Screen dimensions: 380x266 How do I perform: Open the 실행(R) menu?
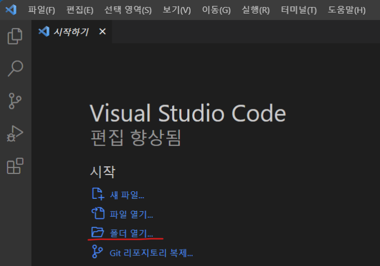[256, 10]
